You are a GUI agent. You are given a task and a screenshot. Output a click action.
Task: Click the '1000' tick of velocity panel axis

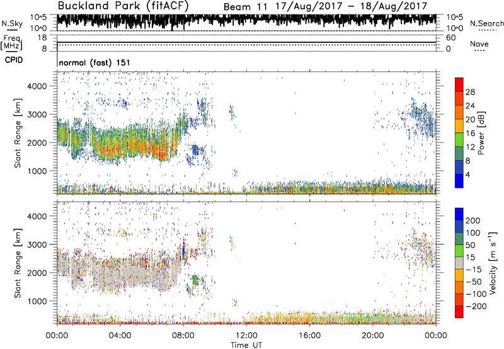(37, 301)
